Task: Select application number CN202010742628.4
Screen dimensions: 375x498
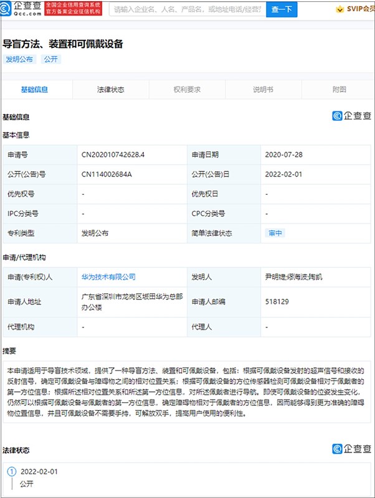Action: [x=113, y=154]
